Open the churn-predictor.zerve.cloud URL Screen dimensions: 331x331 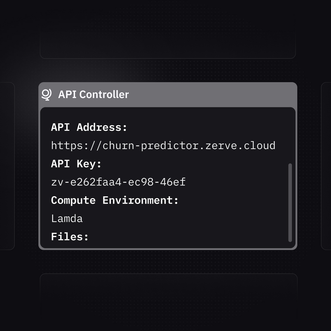pos(163,146)
